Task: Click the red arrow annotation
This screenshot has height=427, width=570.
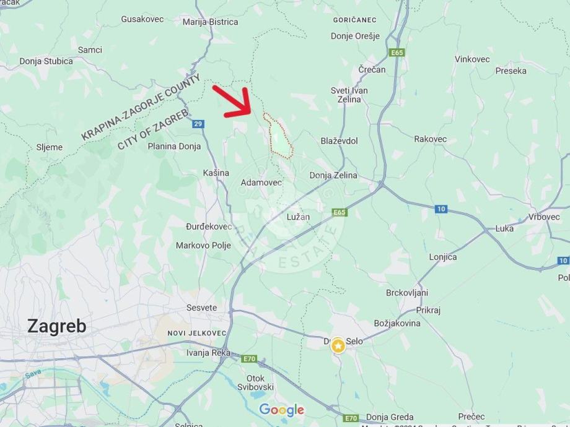Action: 233,102
